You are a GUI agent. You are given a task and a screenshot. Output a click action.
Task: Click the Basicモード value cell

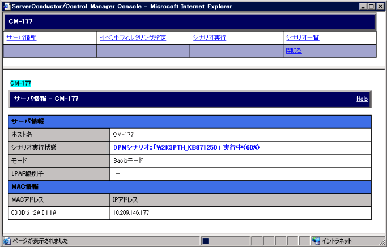pyautogui.click(x=128, y=160)
